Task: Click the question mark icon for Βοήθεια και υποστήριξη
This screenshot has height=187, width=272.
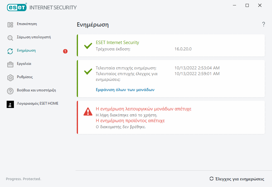Action: 10,91
